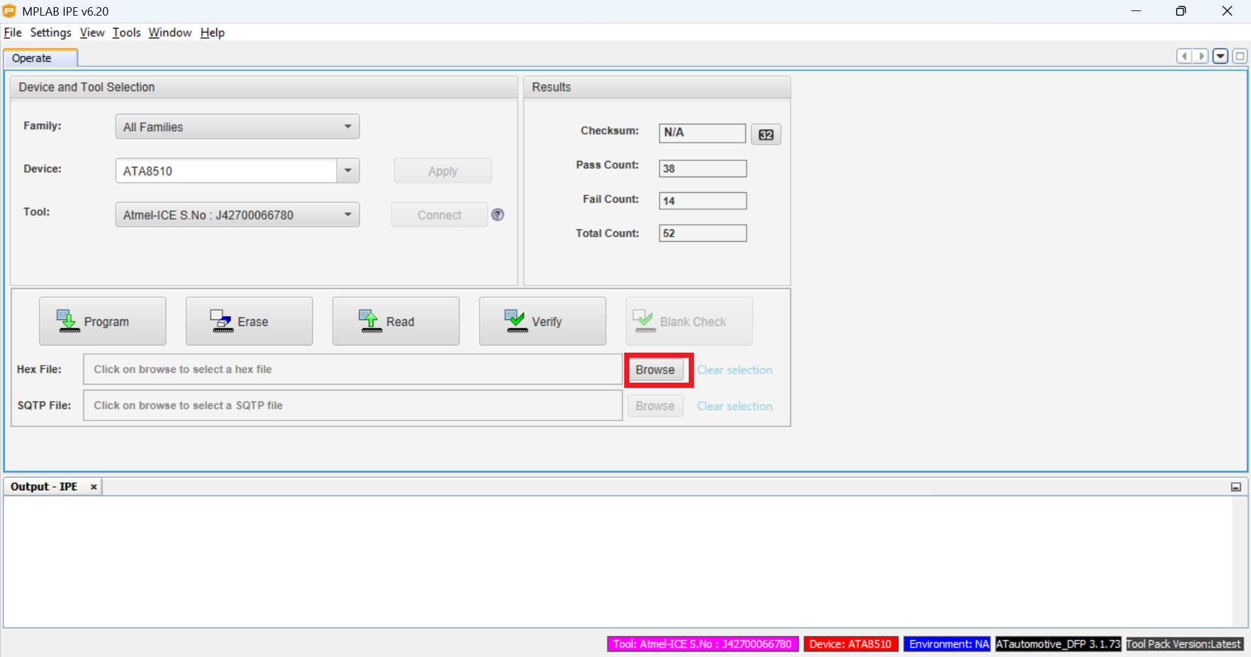Screen dimensions: 1251x657
Task: Click the Verify button
Action: pyautogui.click(x=542, y=321)
